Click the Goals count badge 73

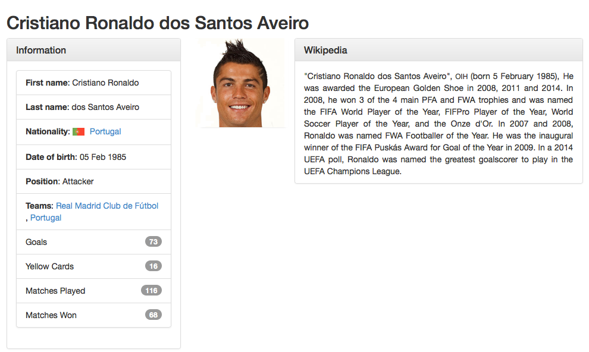153,242
